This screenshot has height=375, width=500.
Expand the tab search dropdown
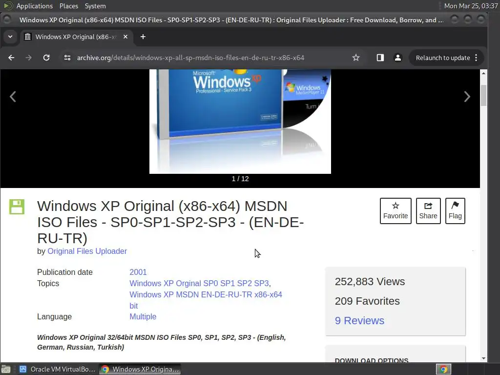[x=10, y=37]
